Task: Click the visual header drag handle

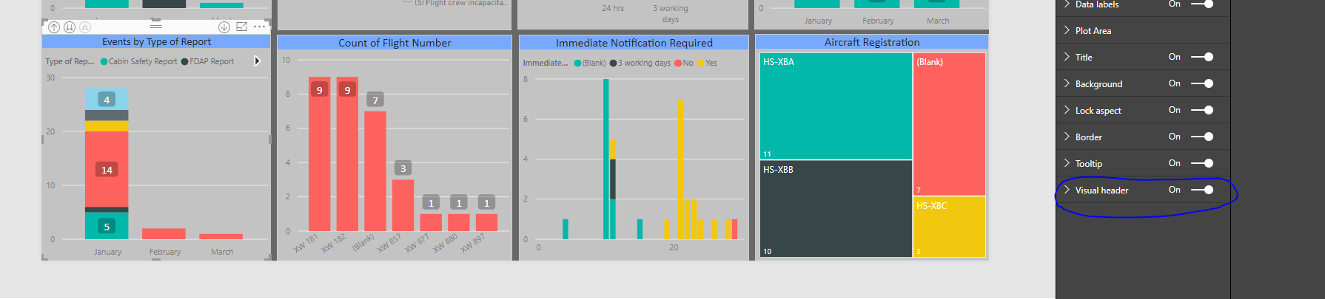Action: pos(155,25)
